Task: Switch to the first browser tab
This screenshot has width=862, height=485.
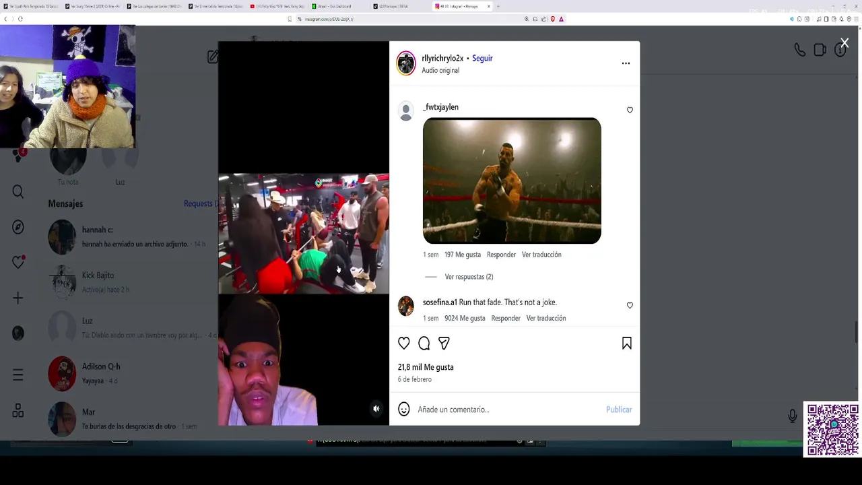Action: coord(30,6)
